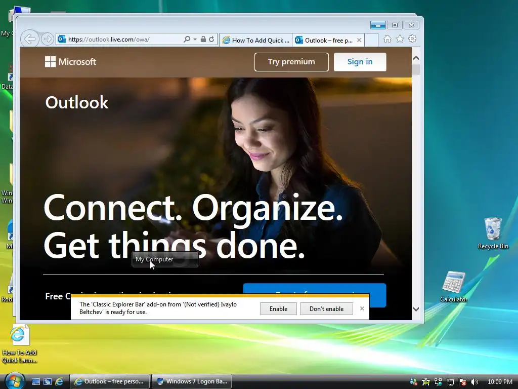The image size is (518, 389).
Task: Switch to Windows 7 Logon Ba... taskbar button
Action: [192, 381]
